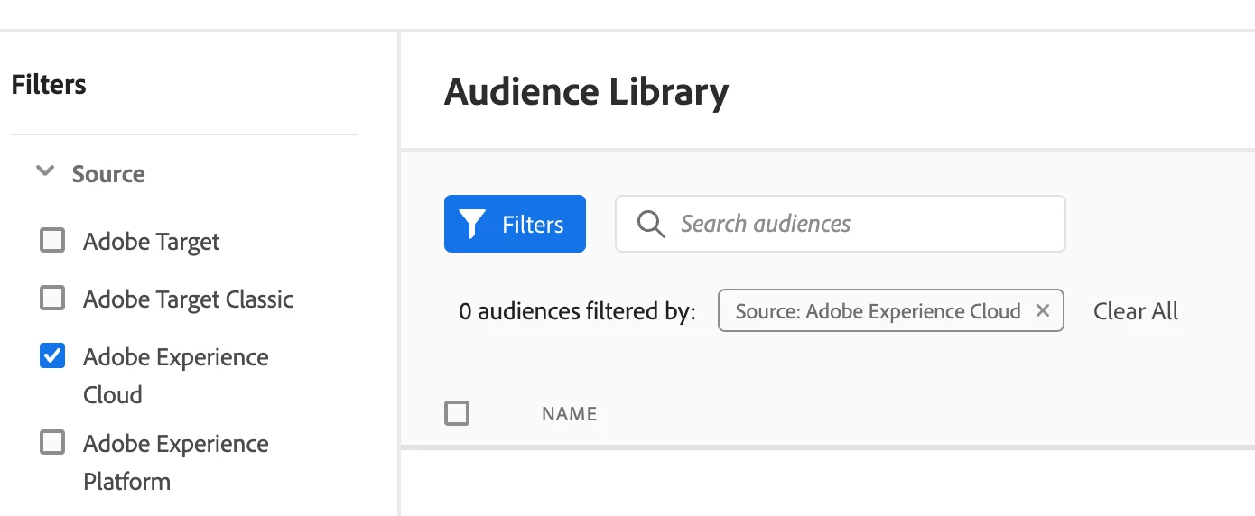Click the funnel icon on the Filters button
The height and width of the screenshot is (516, 1255).
[472, 224]
